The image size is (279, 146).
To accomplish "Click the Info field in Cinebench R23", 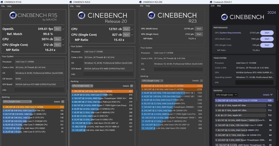I will 178,69.
